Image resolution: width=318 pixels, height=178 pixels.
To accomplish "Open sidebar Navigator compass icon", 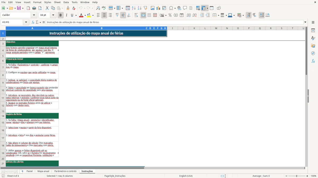I will pos(313,53).
